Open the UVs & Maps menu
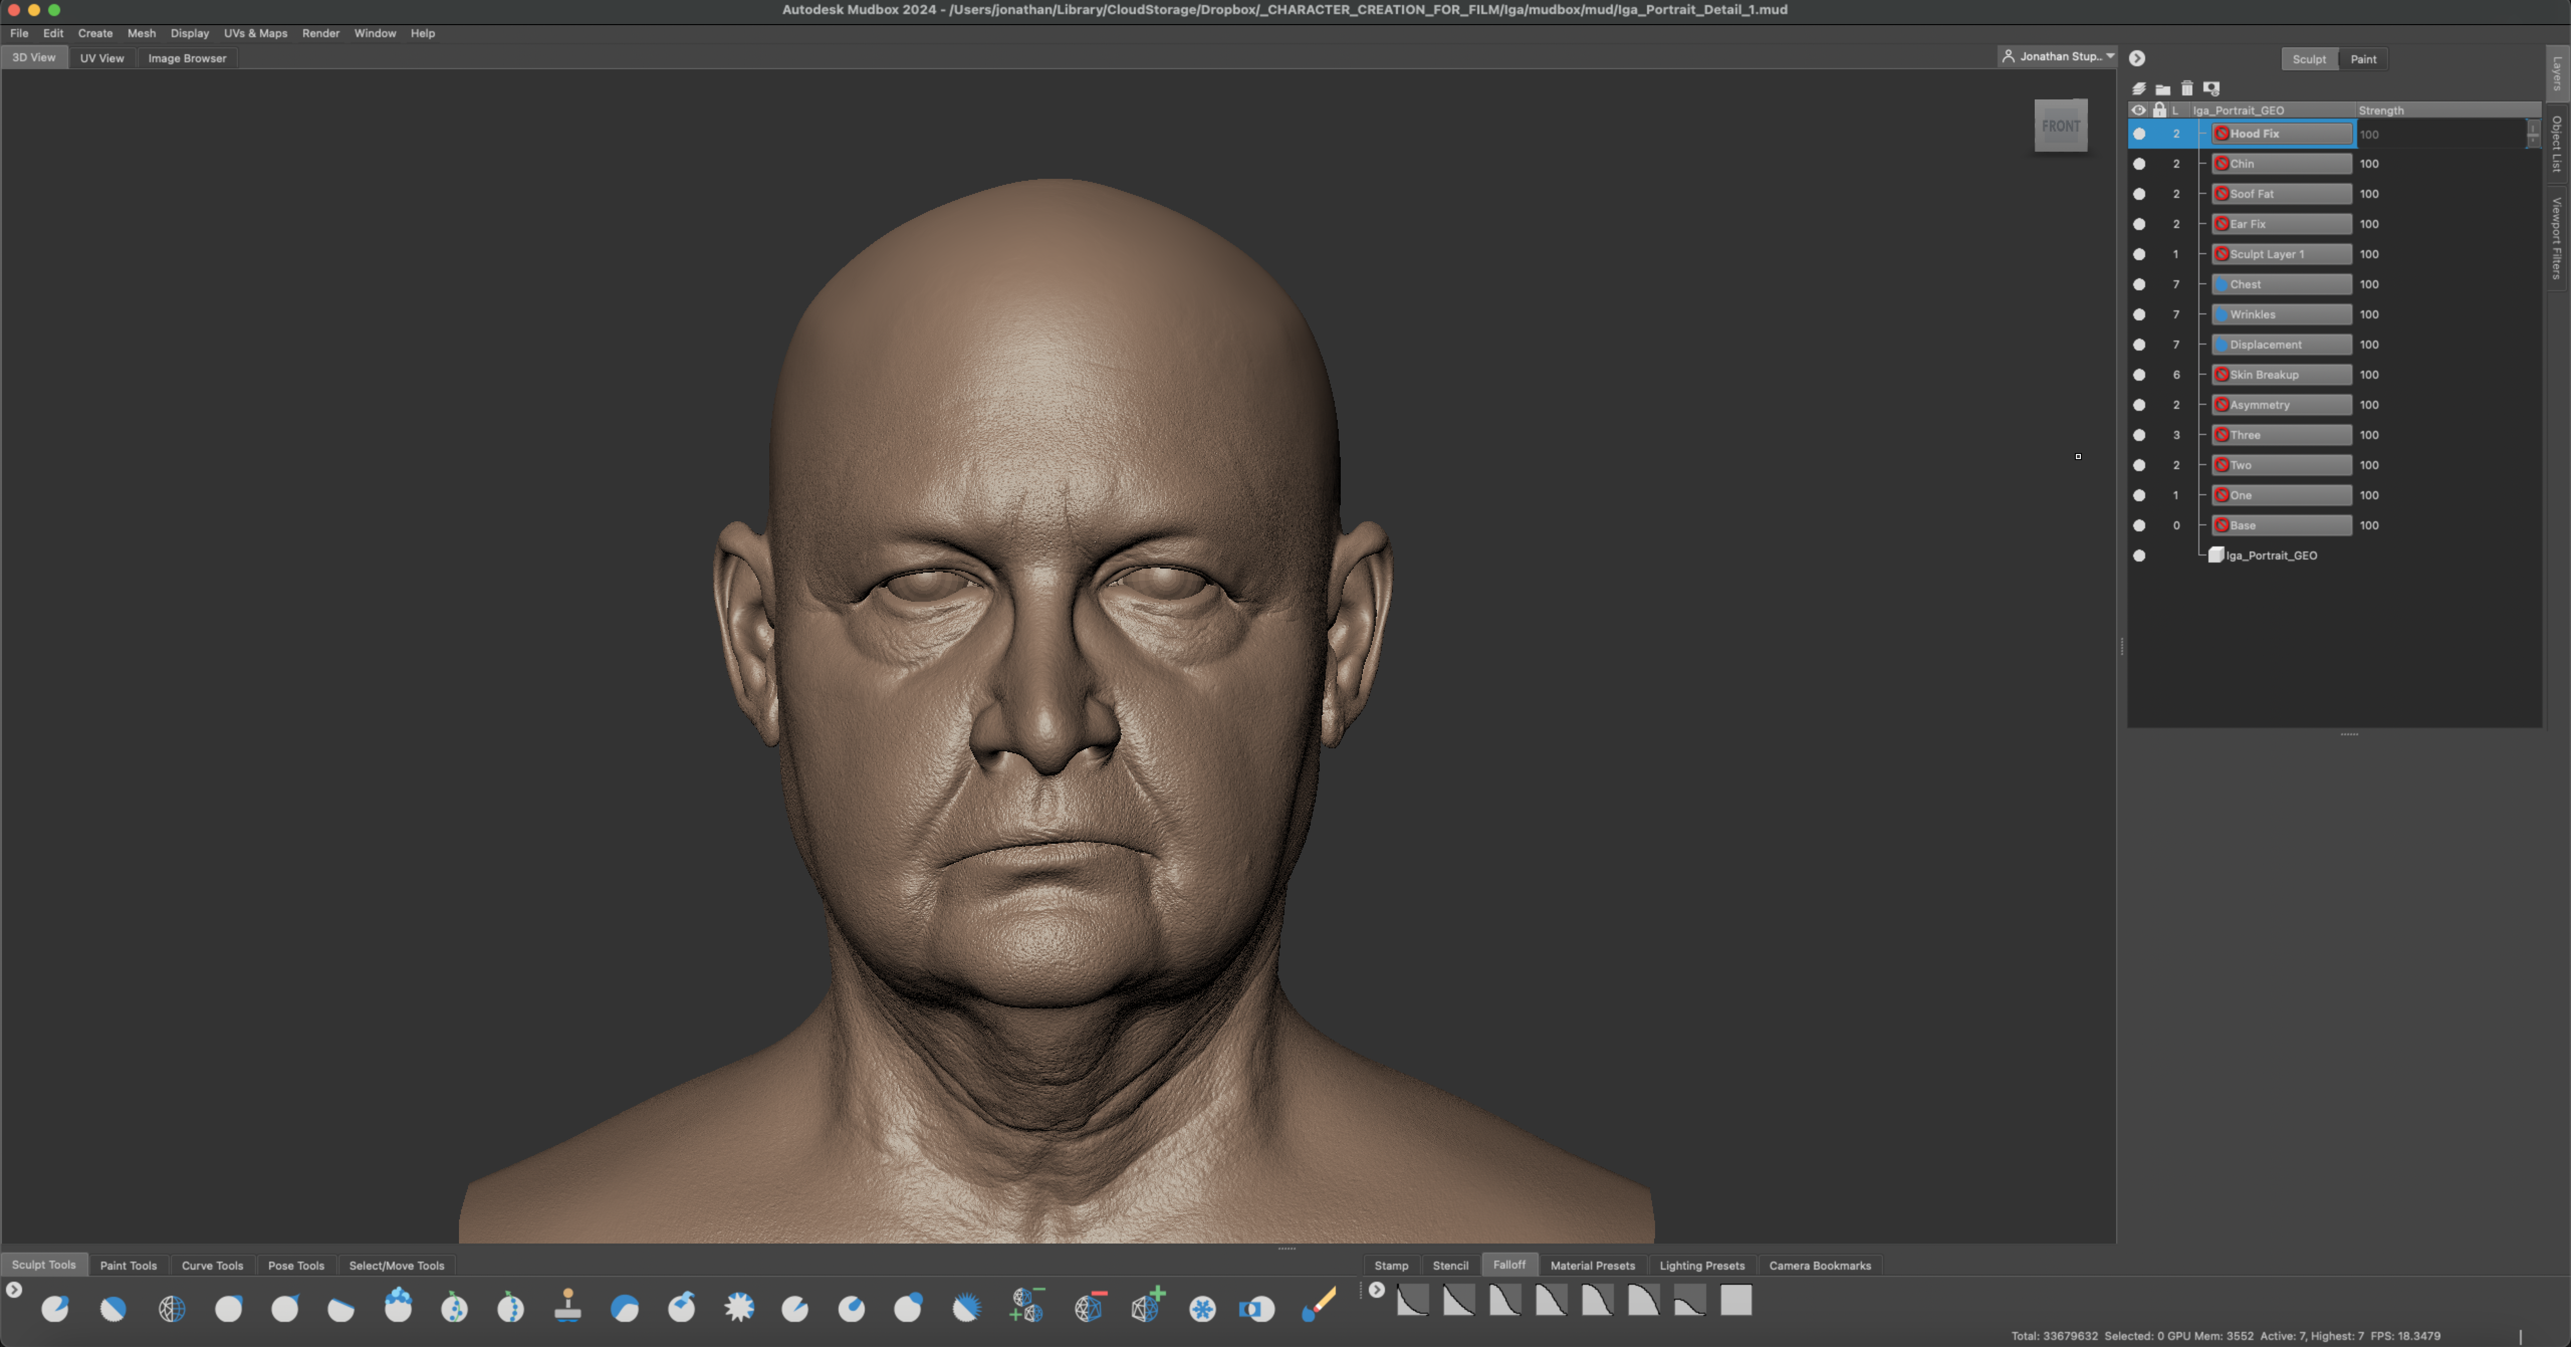The image size is (2571, 1347). click(x=255, y=33)
